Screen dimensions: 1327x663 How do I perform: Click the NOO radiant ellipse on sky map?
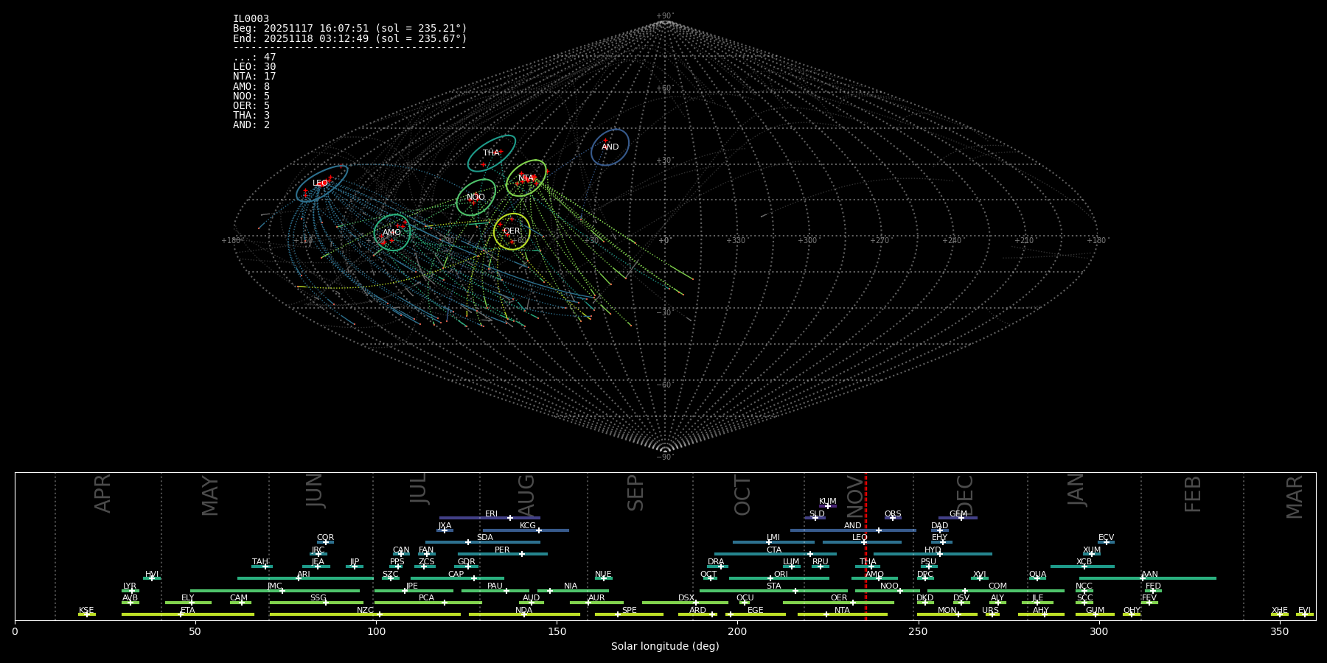click(x=476, y=197)
